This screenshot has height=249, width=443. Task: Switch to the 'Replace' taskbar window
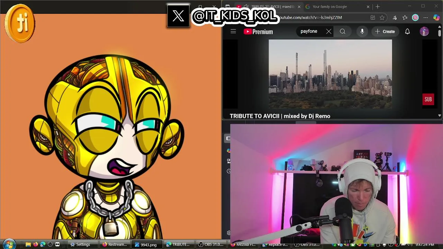tap(275, 245)
